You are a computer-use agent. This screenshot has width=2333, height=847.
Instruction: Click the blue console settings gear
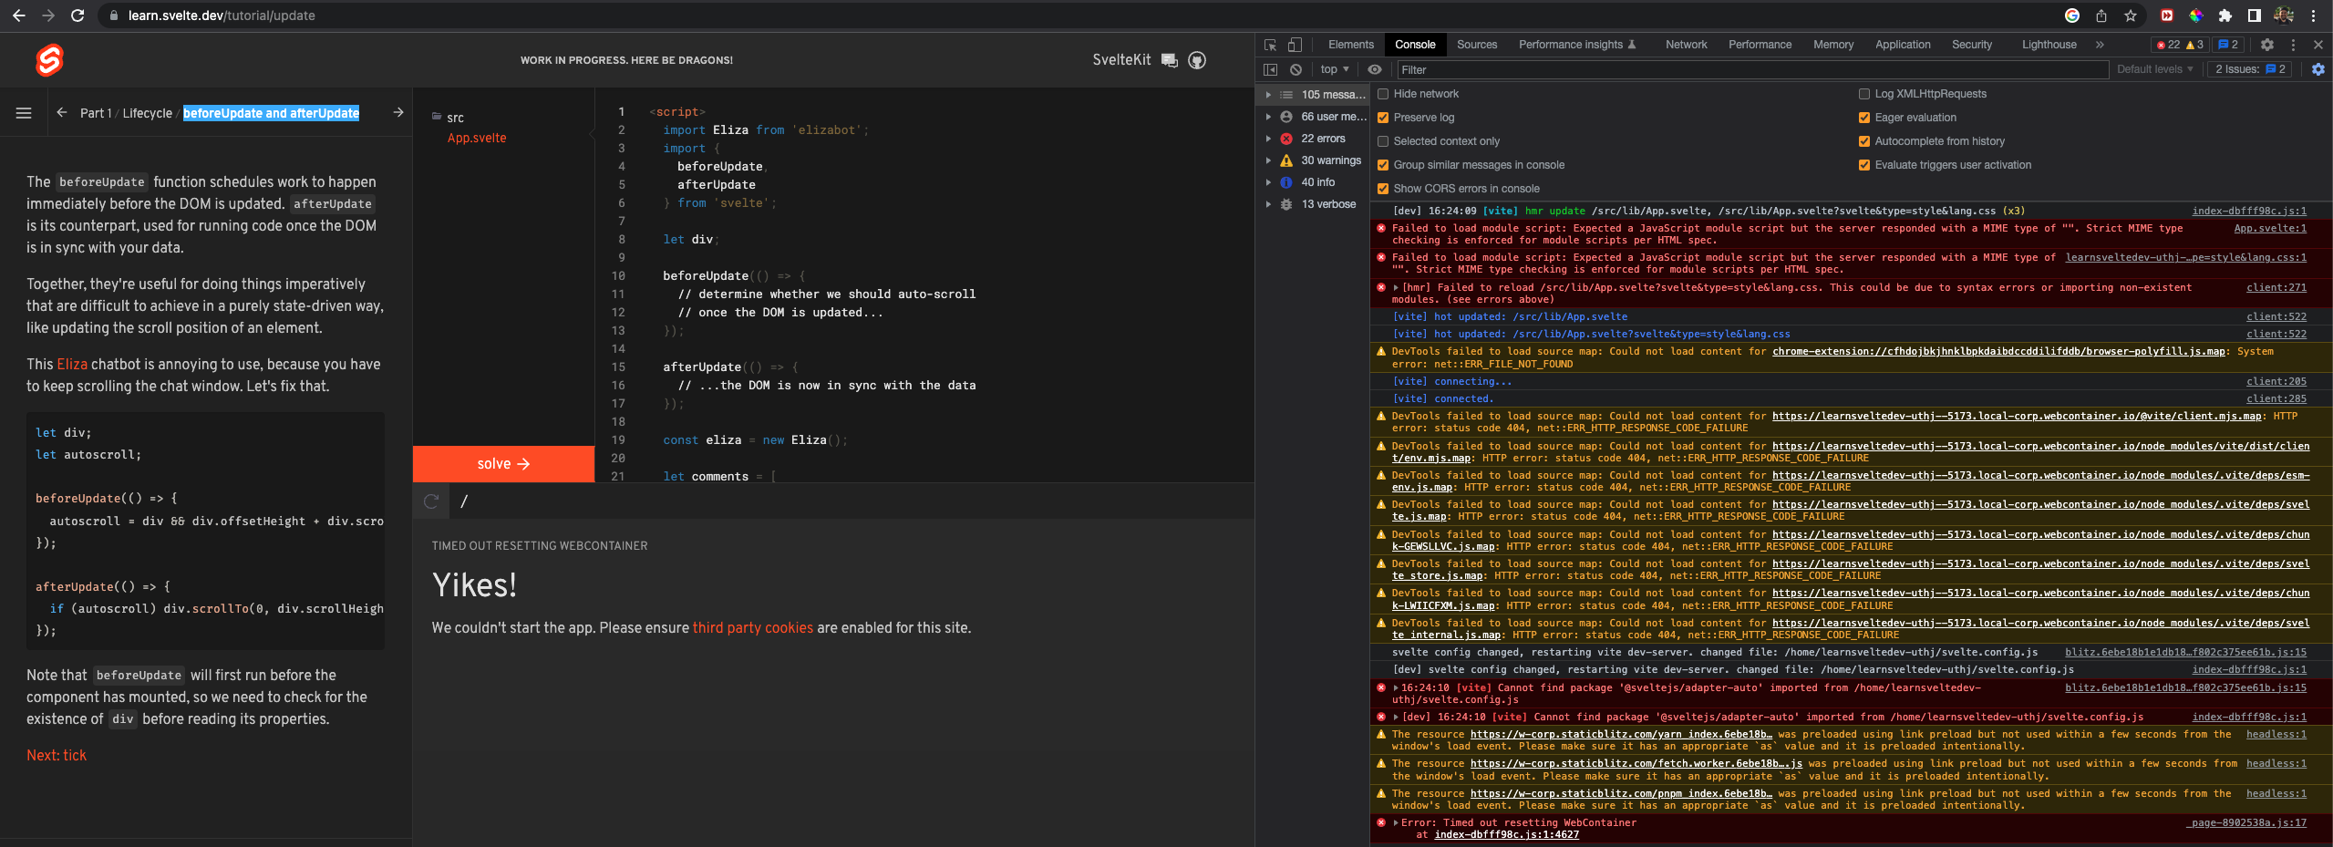(2318, 69)
